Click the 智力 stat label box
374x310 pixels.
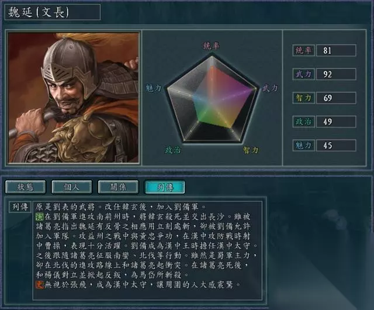304,98
